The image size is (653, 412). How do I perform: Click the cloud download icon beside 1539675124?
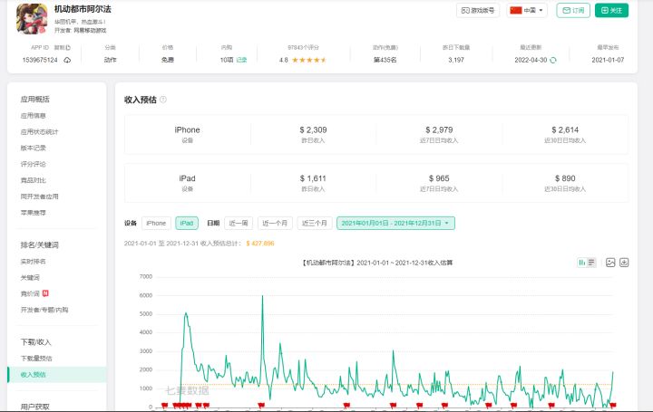[x=67, y=60]
